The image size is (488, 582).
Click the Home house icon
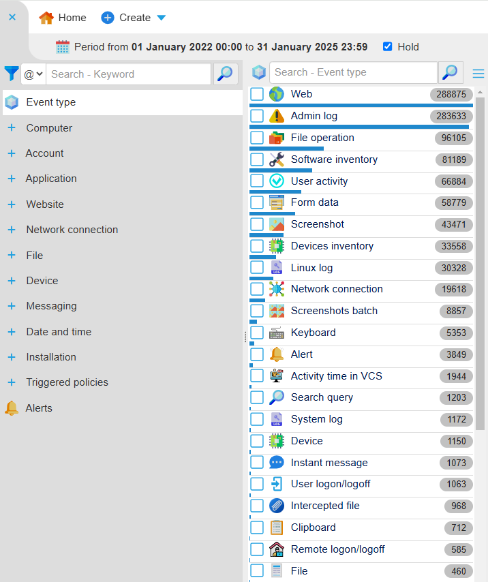pos(46,18)
